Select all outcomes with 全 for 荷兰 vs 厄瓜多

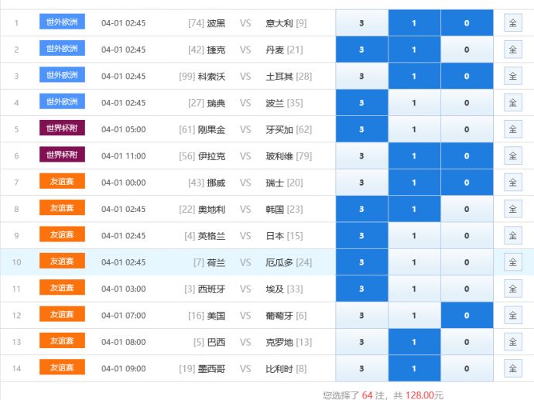click(512, 262)
